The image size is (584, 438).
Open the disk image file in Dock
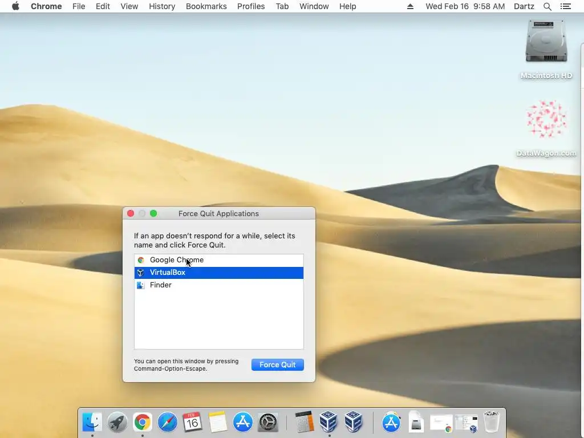[x=416, y=422]
